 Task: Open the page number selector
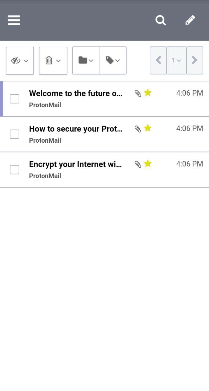coord(176,60)
